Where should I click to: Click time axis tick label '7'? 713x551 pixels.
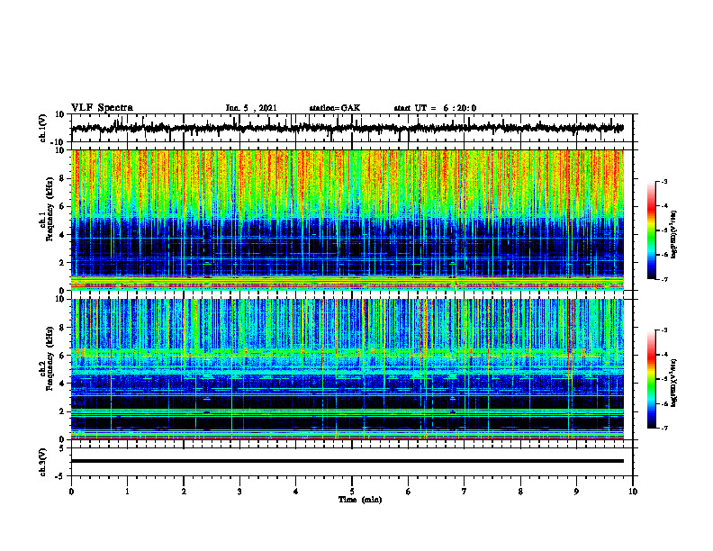pos(465,492)
